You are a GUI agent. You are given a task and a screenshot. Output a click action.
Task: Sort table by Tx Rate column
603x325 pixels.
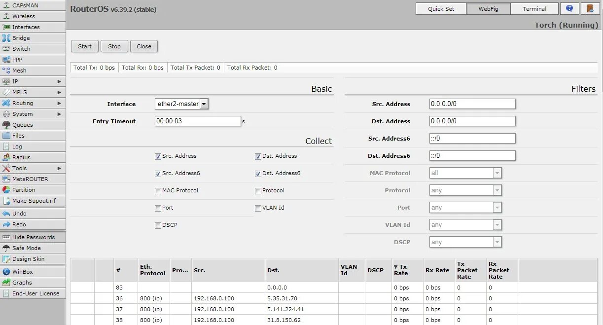point(407,270)
